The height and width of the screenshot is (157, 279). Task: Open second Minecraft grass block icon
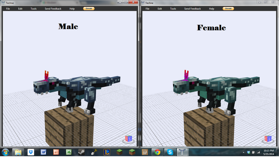click(132, 152)
